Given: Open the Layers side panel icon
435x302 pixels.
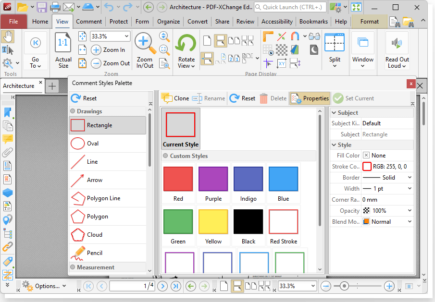Looking at the screenshot, I should coord(8,193).
